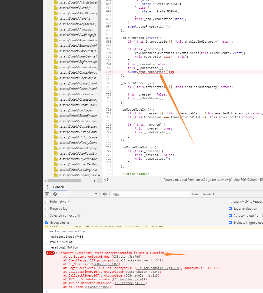The width and height of the screenshot is (263, 293).
Task: Click file tree horizontal scroll left arrow
Action: tap(45, 180)
